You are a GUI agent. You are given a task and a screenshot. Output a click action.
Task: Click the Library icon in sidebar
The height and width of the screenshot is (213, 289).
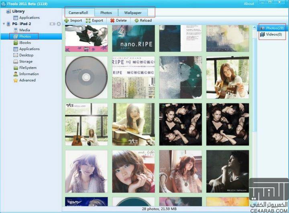8,11
